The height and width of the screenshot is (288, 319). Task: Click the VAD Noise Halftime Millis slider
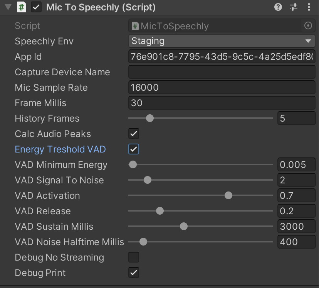pyautogui.click(x=201, y=242)
